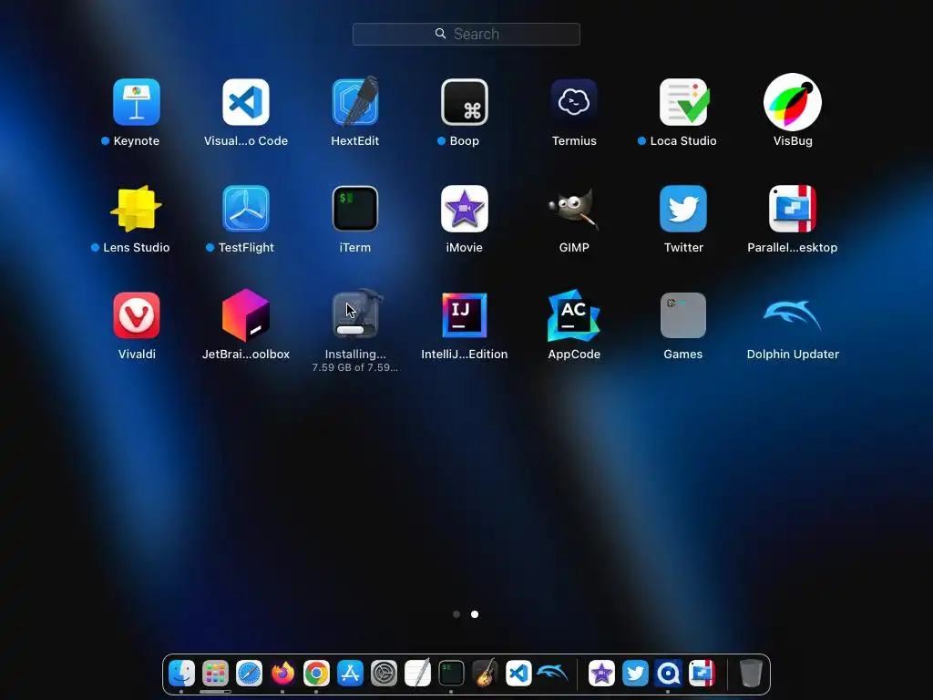This screenshot has height=700, width=933.
Task: Open Visual Studio Code in the Dock
Action: point(518,674)
